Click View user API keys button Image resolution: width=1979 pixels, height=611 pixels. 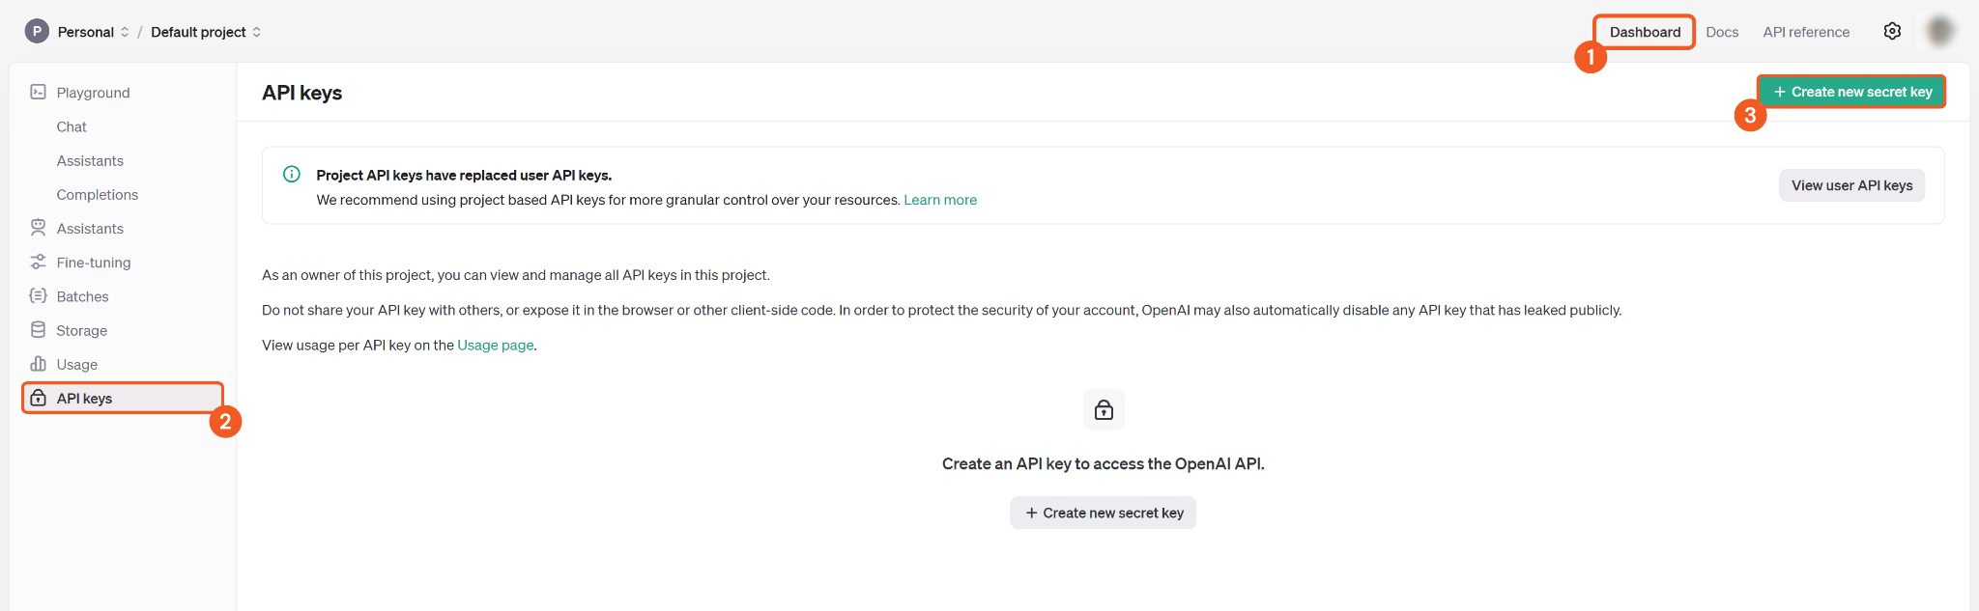[1851, 185]
